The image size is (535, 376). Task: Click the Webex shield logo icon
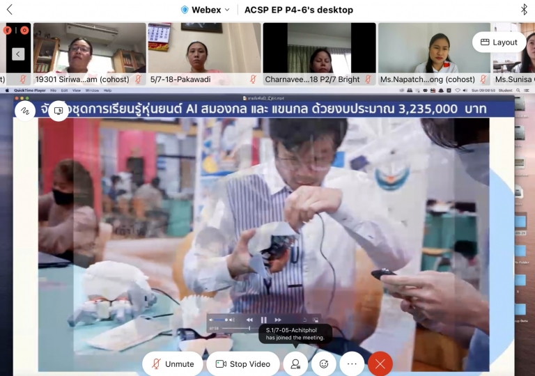[x=185, y=10]
